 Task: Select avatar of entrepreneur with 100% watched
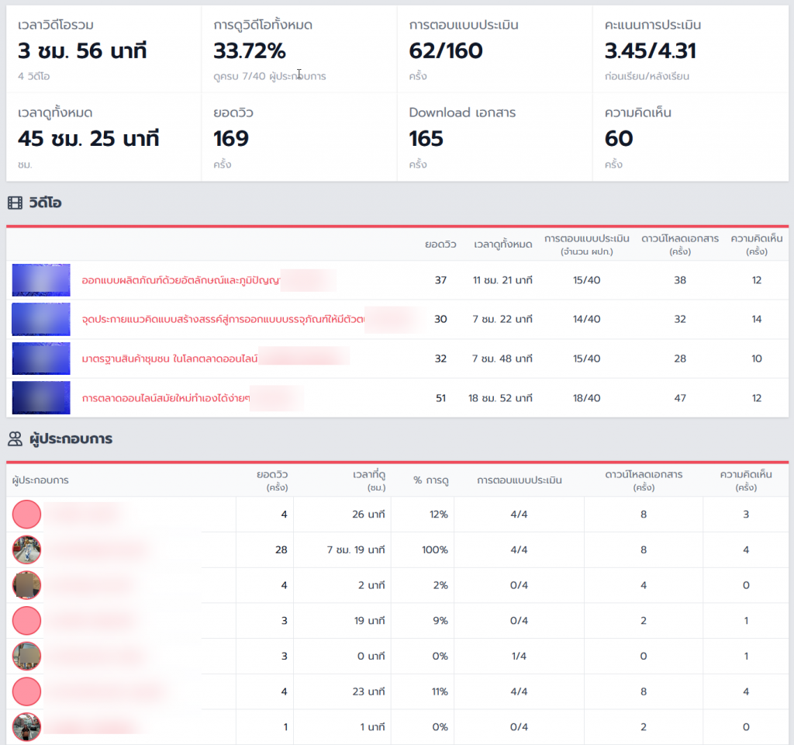(x=27, y=549)
